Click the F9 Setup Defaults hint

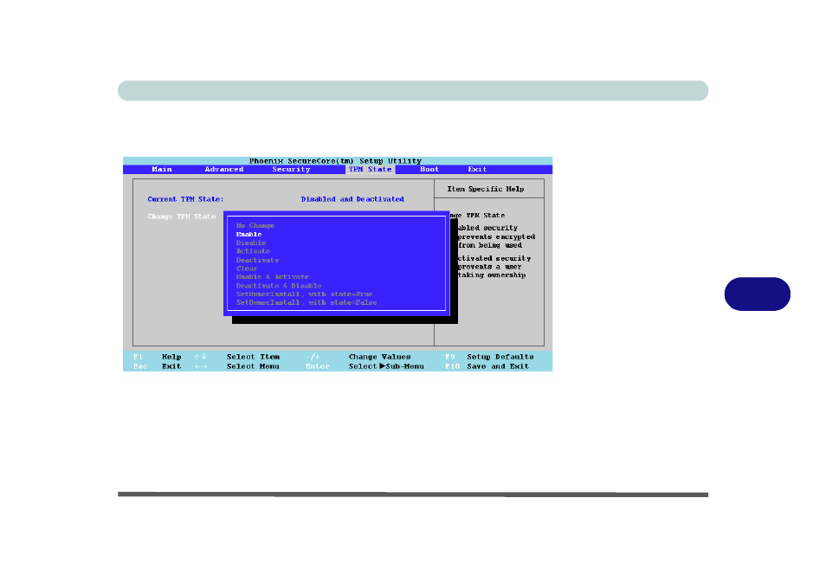coord(489,357)
